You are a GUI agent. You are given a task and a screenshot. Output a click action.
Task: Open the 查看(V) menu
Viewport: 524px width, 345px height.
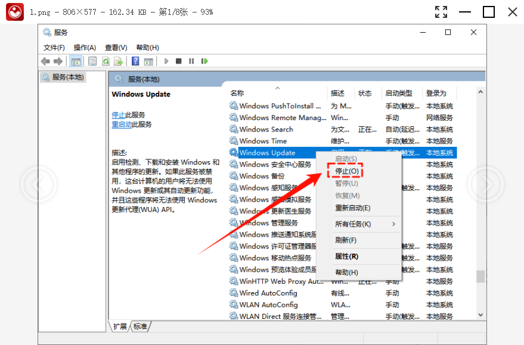(x=116, y=48)
